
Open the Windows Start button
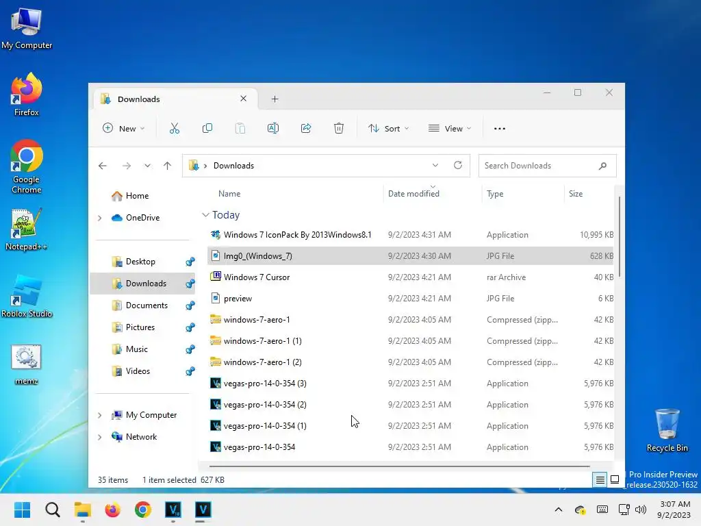pos(22,510)
